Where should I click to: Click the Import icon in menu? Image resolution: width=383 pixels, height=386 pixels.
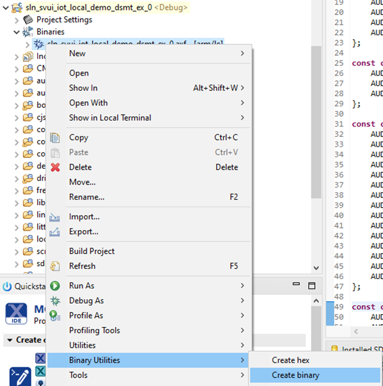[55, 217]
